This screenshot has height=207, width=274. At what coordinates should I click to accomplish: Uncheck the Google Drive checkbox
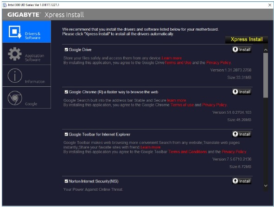(66, 50)
